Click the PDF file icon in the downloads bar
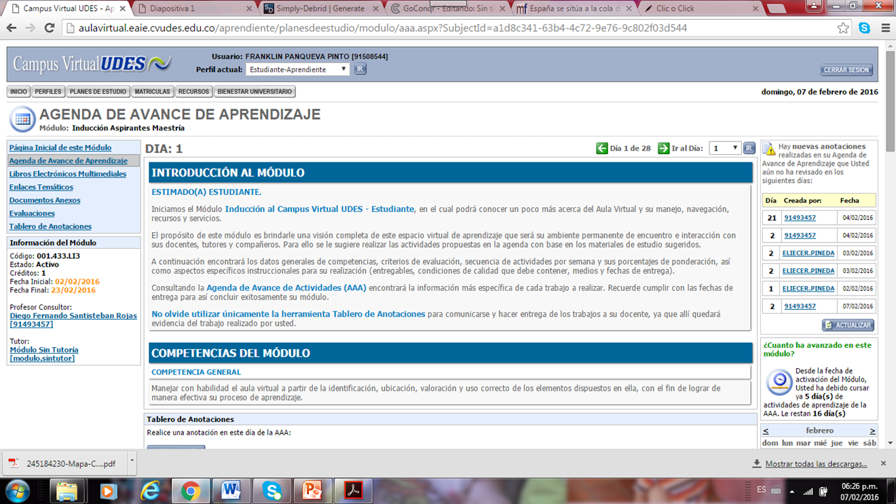The width and height of the screenshot is (896, 504). pos(14,463)
